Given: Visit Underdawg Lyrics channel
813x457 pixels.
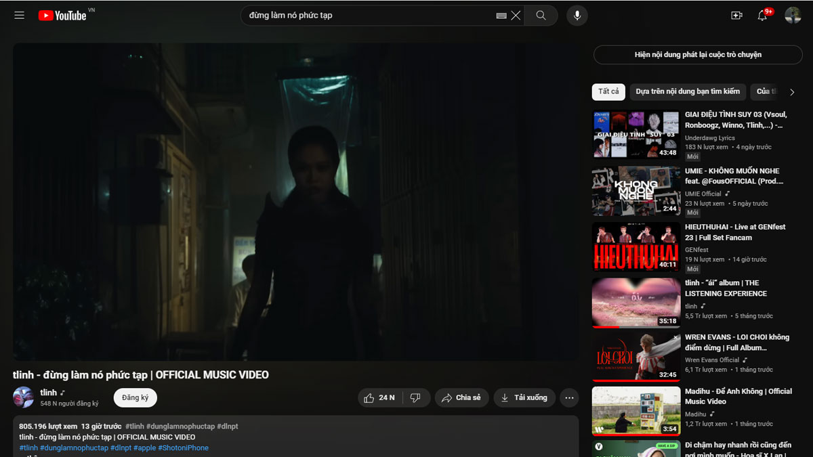Looking at the screenshot, I should click(709, 138).
